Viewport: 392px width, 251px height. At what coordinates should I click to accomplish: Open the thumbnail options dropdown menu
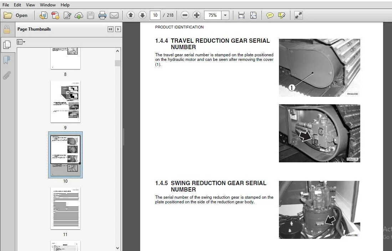point(21,42)
